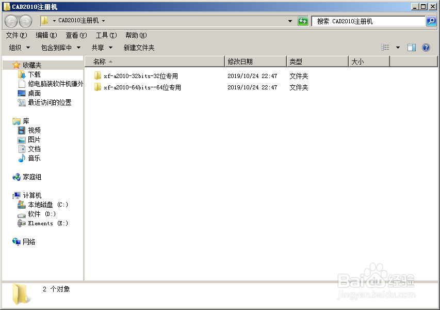
Task: Open the 音乐 library
Action: tap(33, 158)
